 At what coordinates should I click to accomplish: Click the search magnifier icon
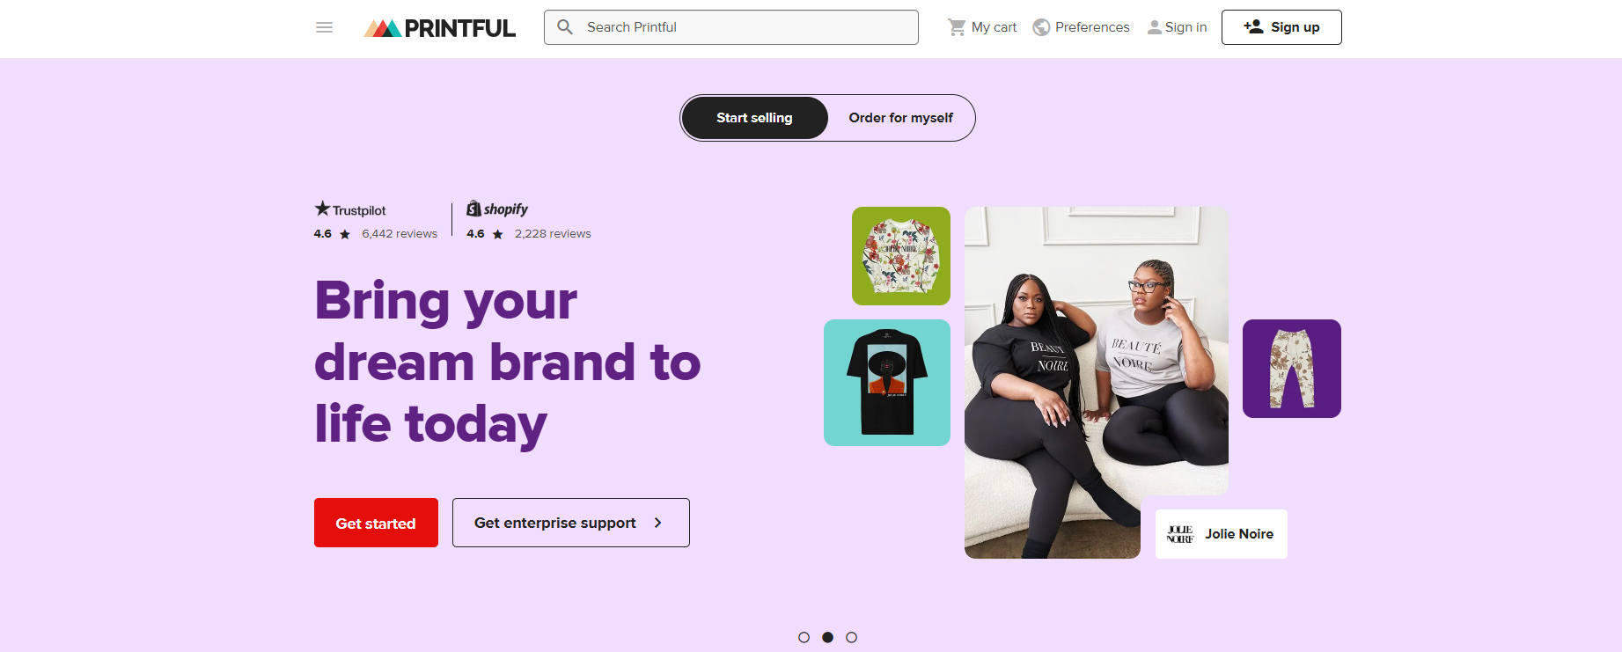pyautogui.click(x=565, y=27)
